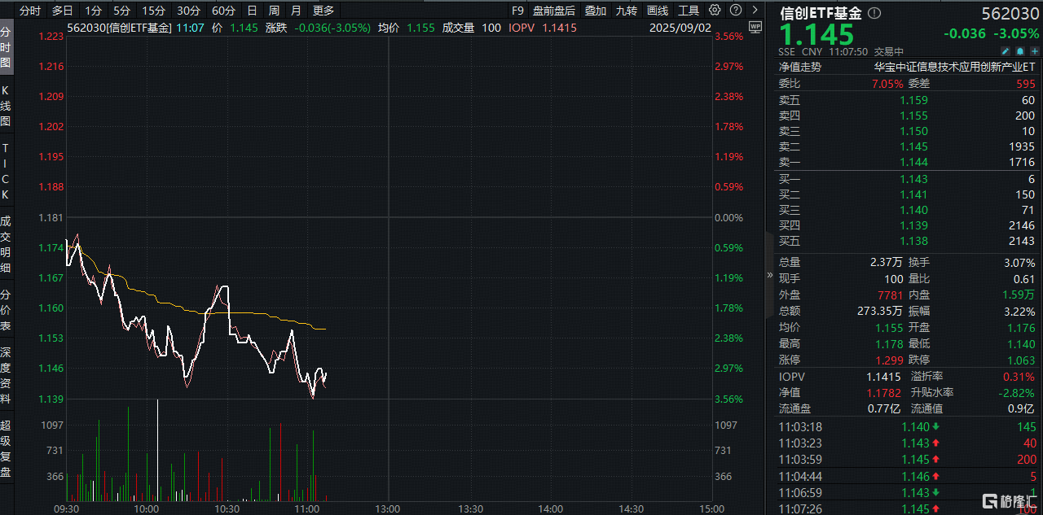This screenshot has width=1043, height=515.
Task: Switch to the 60分 chart period
Action: [223, 11]
